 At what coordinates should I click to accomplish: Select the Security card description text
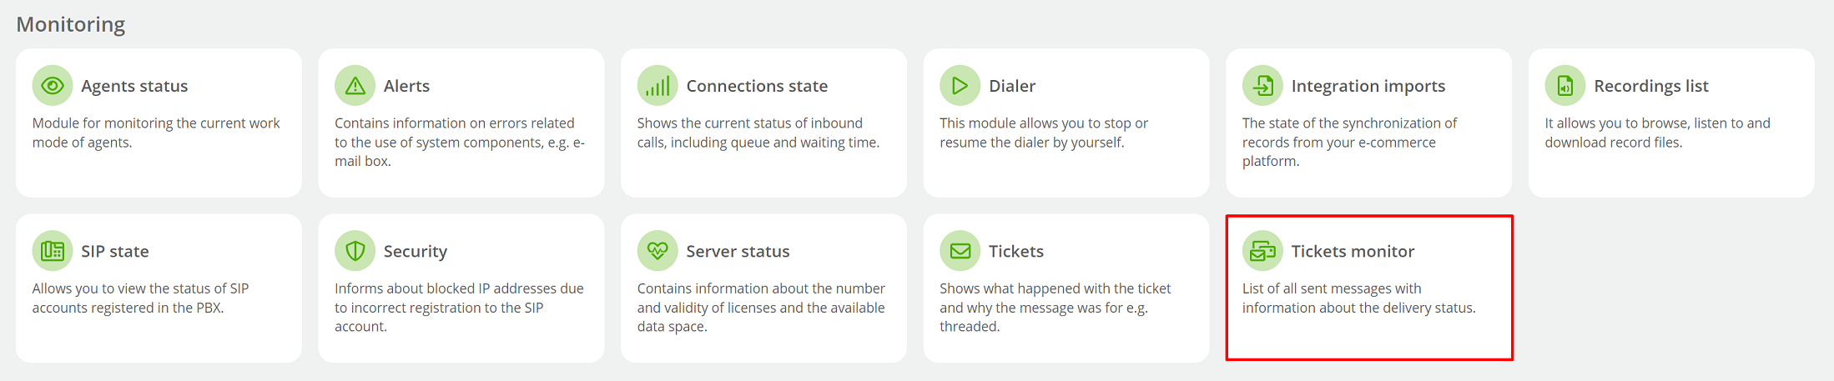(x=459, y=307)
